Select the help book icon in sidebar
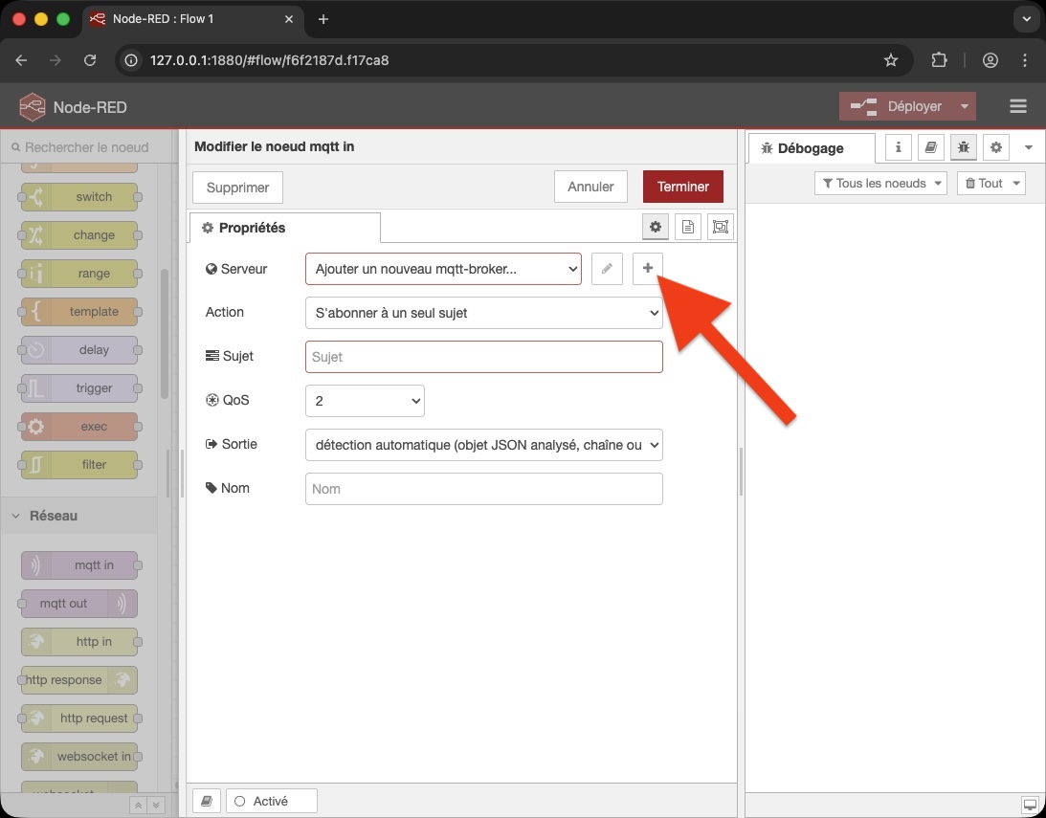 (x=930, y=147)
